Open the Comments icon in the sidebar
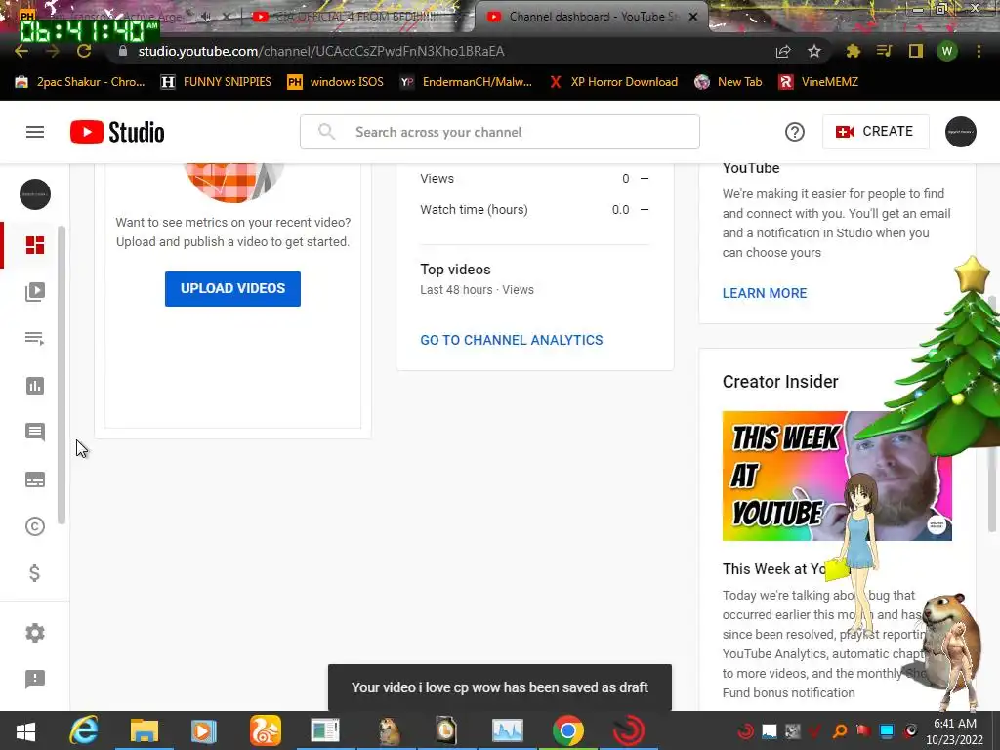 35,432
